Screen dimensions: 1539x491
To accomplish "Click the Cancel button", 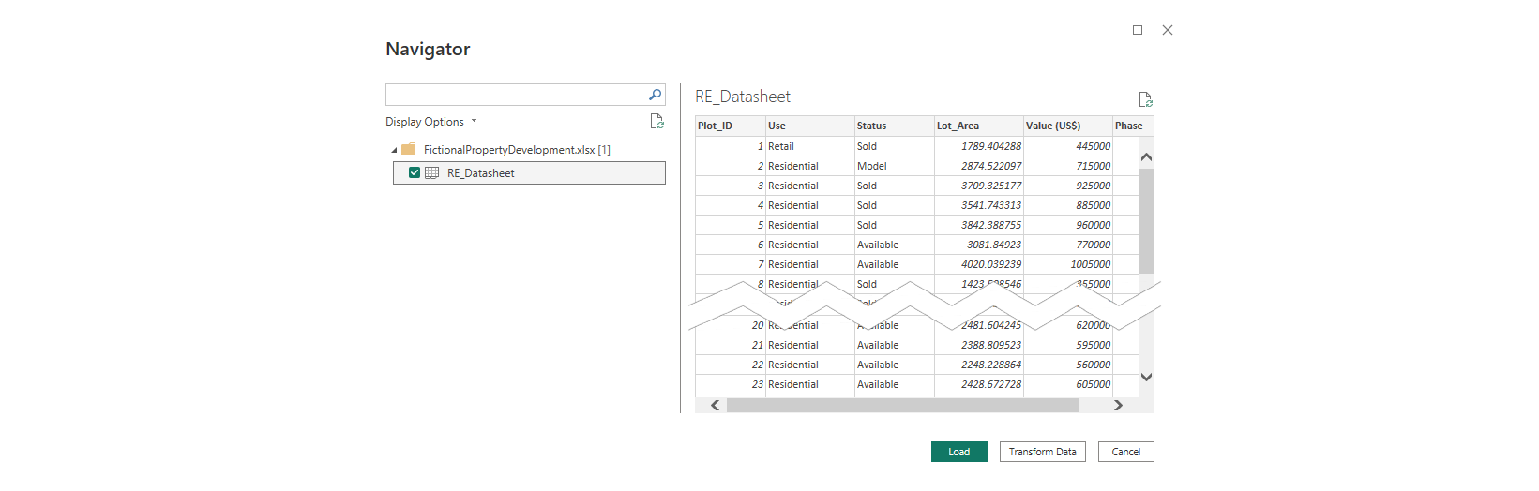I will click(1125, 452).
